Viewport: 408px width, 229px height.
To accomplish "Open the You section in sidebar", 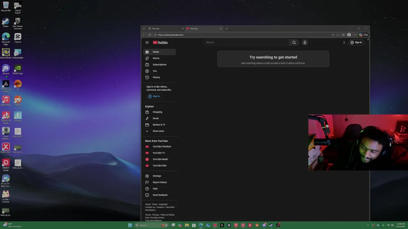I will click(159, 71).
